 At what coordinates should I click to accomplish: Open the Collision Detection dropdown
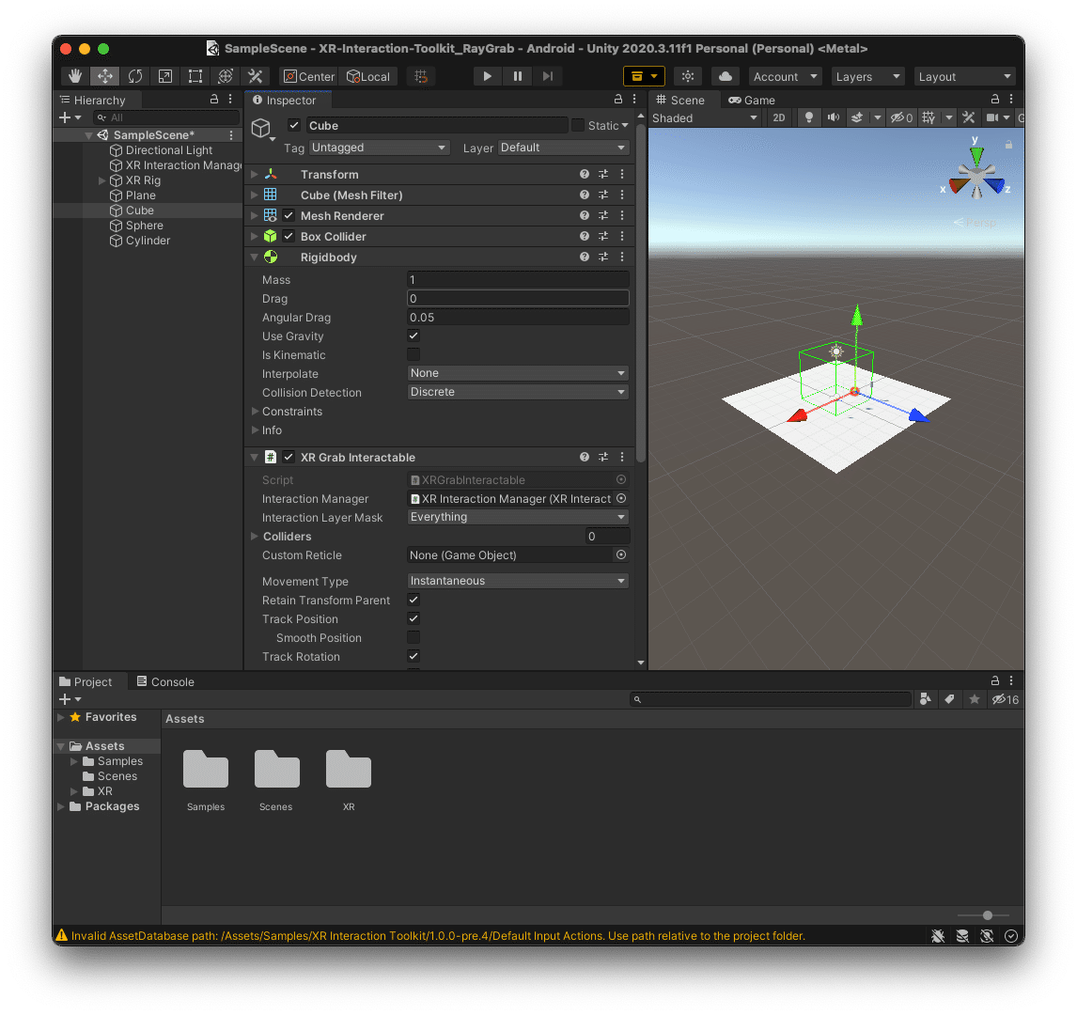point(518,392)
